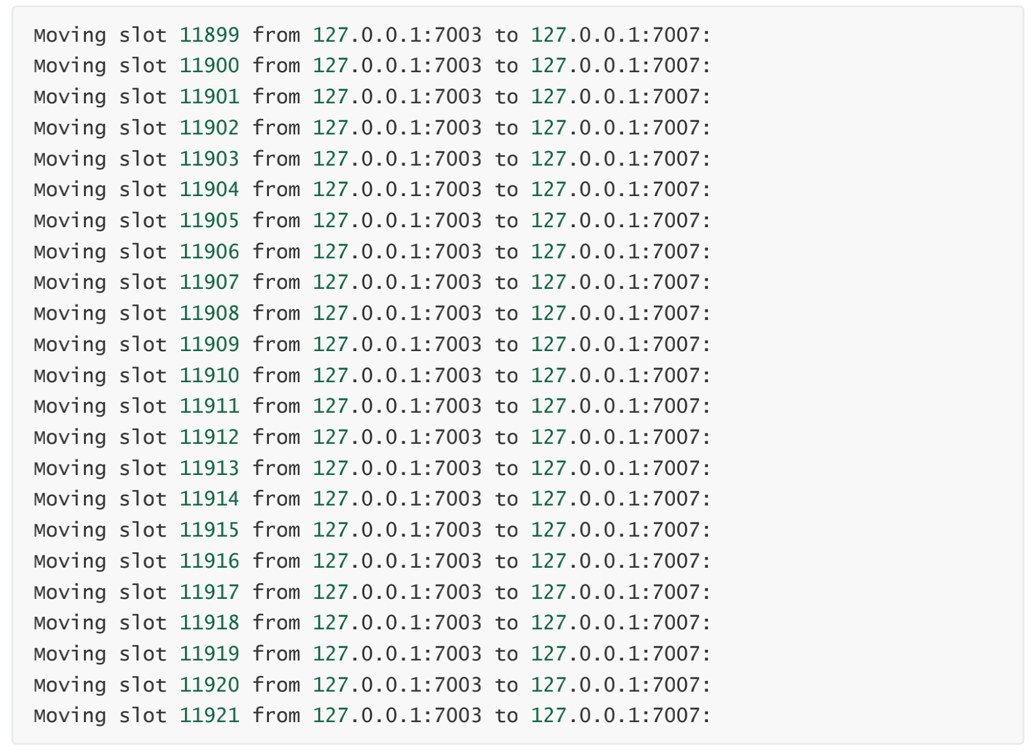The width and height of the screenshot is (1036, 752).
Task: Select the log entry for slot 11905
Action: click(372, 221)
